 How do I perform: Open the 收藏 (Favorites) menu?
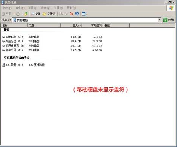click(x=45, y=8)
